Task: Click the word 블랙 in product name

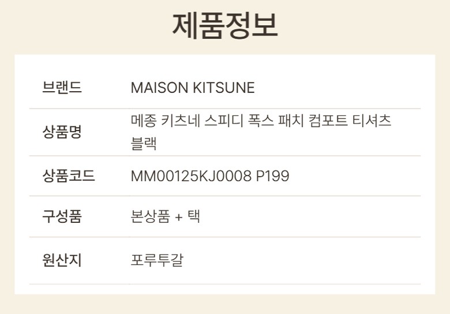Action: (144, 143)
